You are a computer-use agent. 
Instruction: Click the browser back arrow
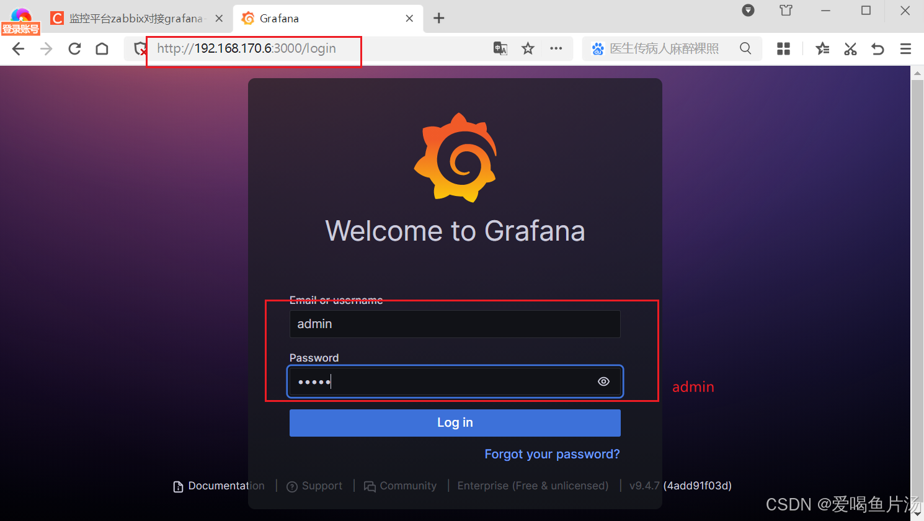18,49
